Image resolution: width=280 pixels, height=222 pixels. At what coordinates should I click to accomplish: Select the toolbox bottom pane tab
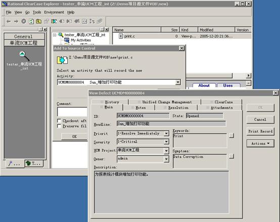(34, 163)
